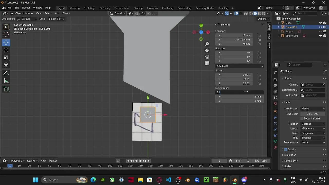The image size is (329, 185).
Task: Click the Marker menu in timeline
Action: (53, 161)
